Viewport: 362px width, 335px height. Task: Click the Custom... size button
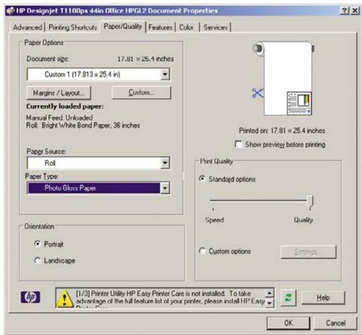pos(141,93)
